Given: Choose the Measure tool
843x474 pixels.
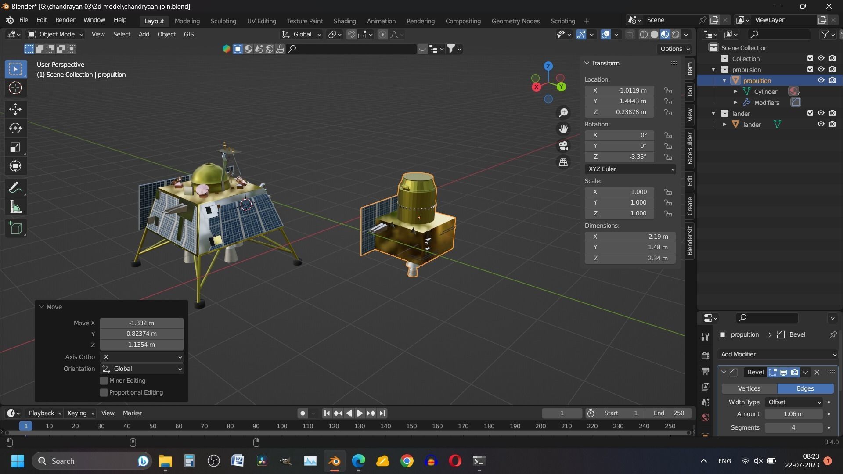Looking at the screenshot, I should click(15, 207).
